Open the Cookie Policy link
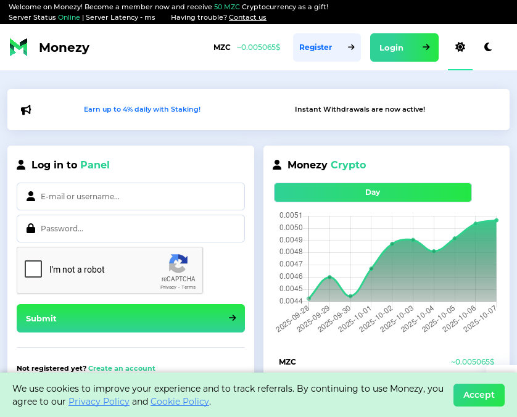 pos(180,402)
